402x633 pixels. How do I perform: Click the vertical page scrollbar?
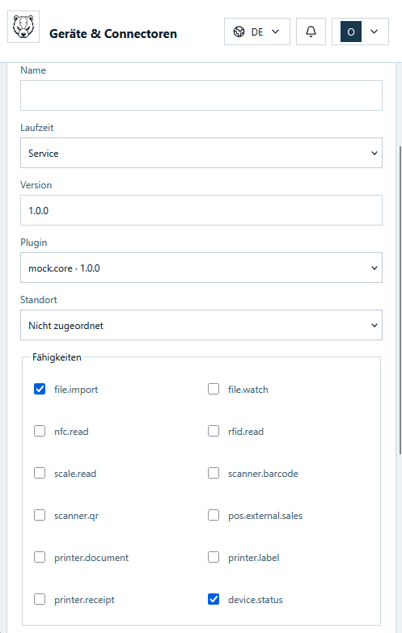tap(400, 301)
